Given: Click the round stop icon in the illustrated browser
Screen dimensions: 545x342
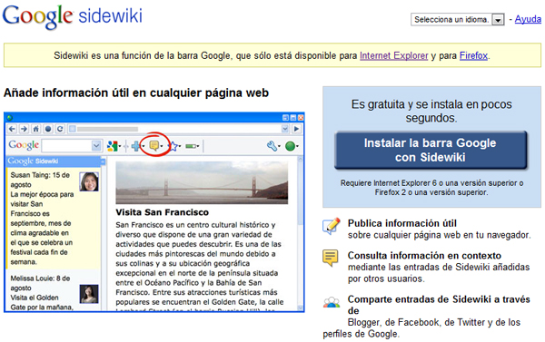Looking at the screenshot, I should (x=48, y=129).
